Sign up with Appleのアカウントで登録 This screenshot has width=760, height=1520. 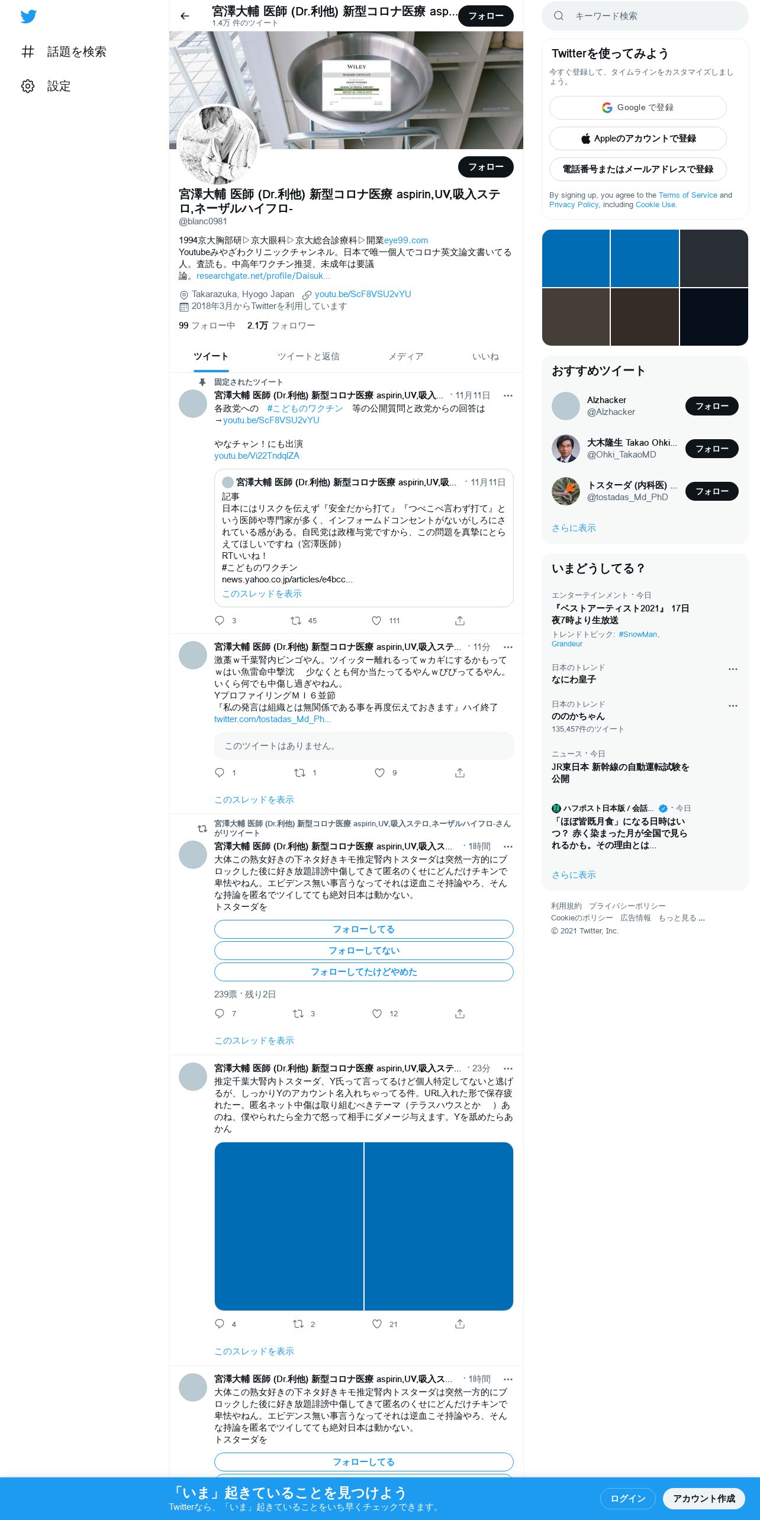(x=637, y=139)
